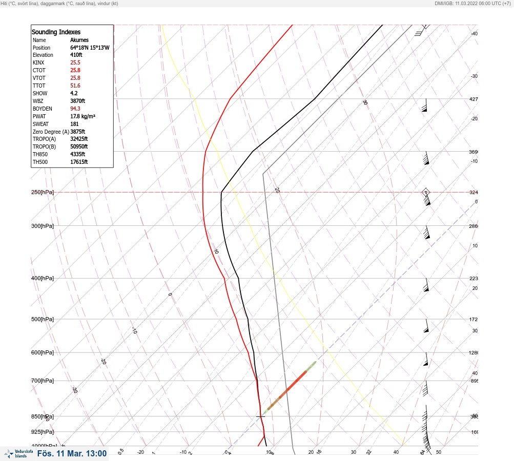514x461 pixels.
Task: Click the station name 'Akurnes'
Action: click(79, 40)
